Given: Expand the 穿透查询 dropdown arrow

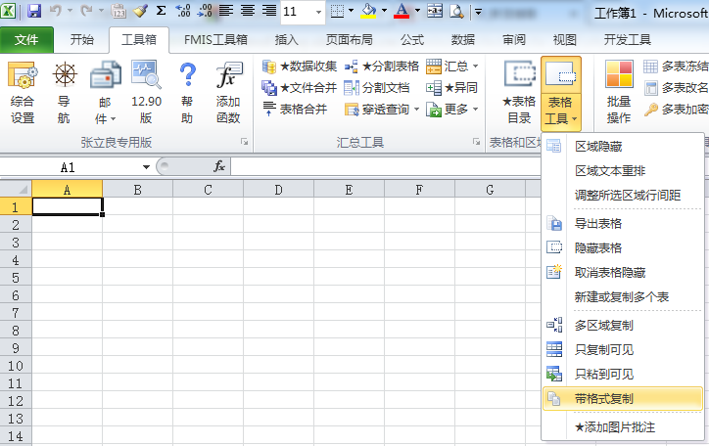Looking at the screenshot, I should tap(415, 111).
